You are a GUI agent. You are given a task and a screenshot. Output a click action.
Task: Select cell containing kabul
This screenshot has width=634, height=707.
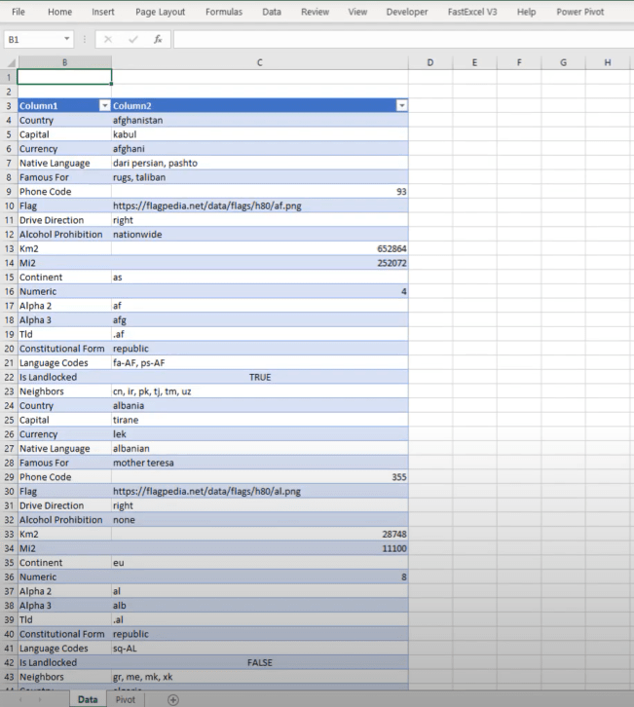click(260, 134)
